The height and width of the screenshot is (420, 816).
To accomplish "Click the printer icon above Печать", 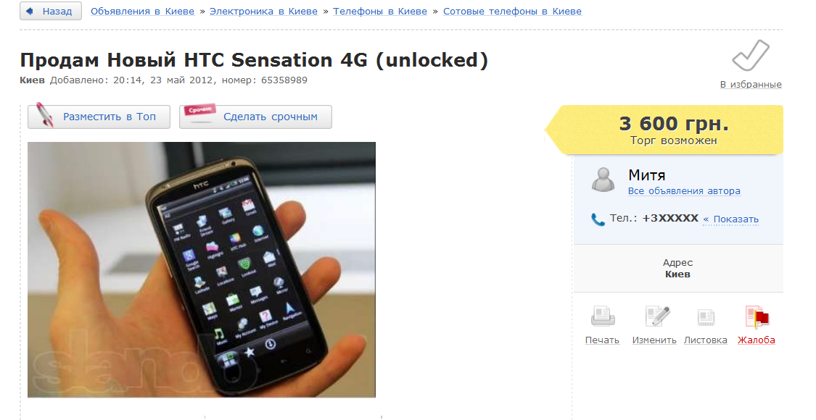I will tap(603, 316).
